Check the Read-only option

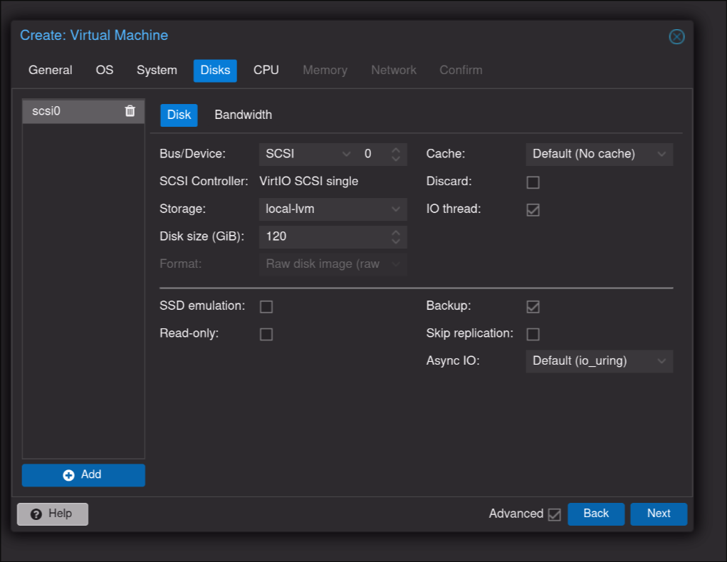click(x=266, y=335)
